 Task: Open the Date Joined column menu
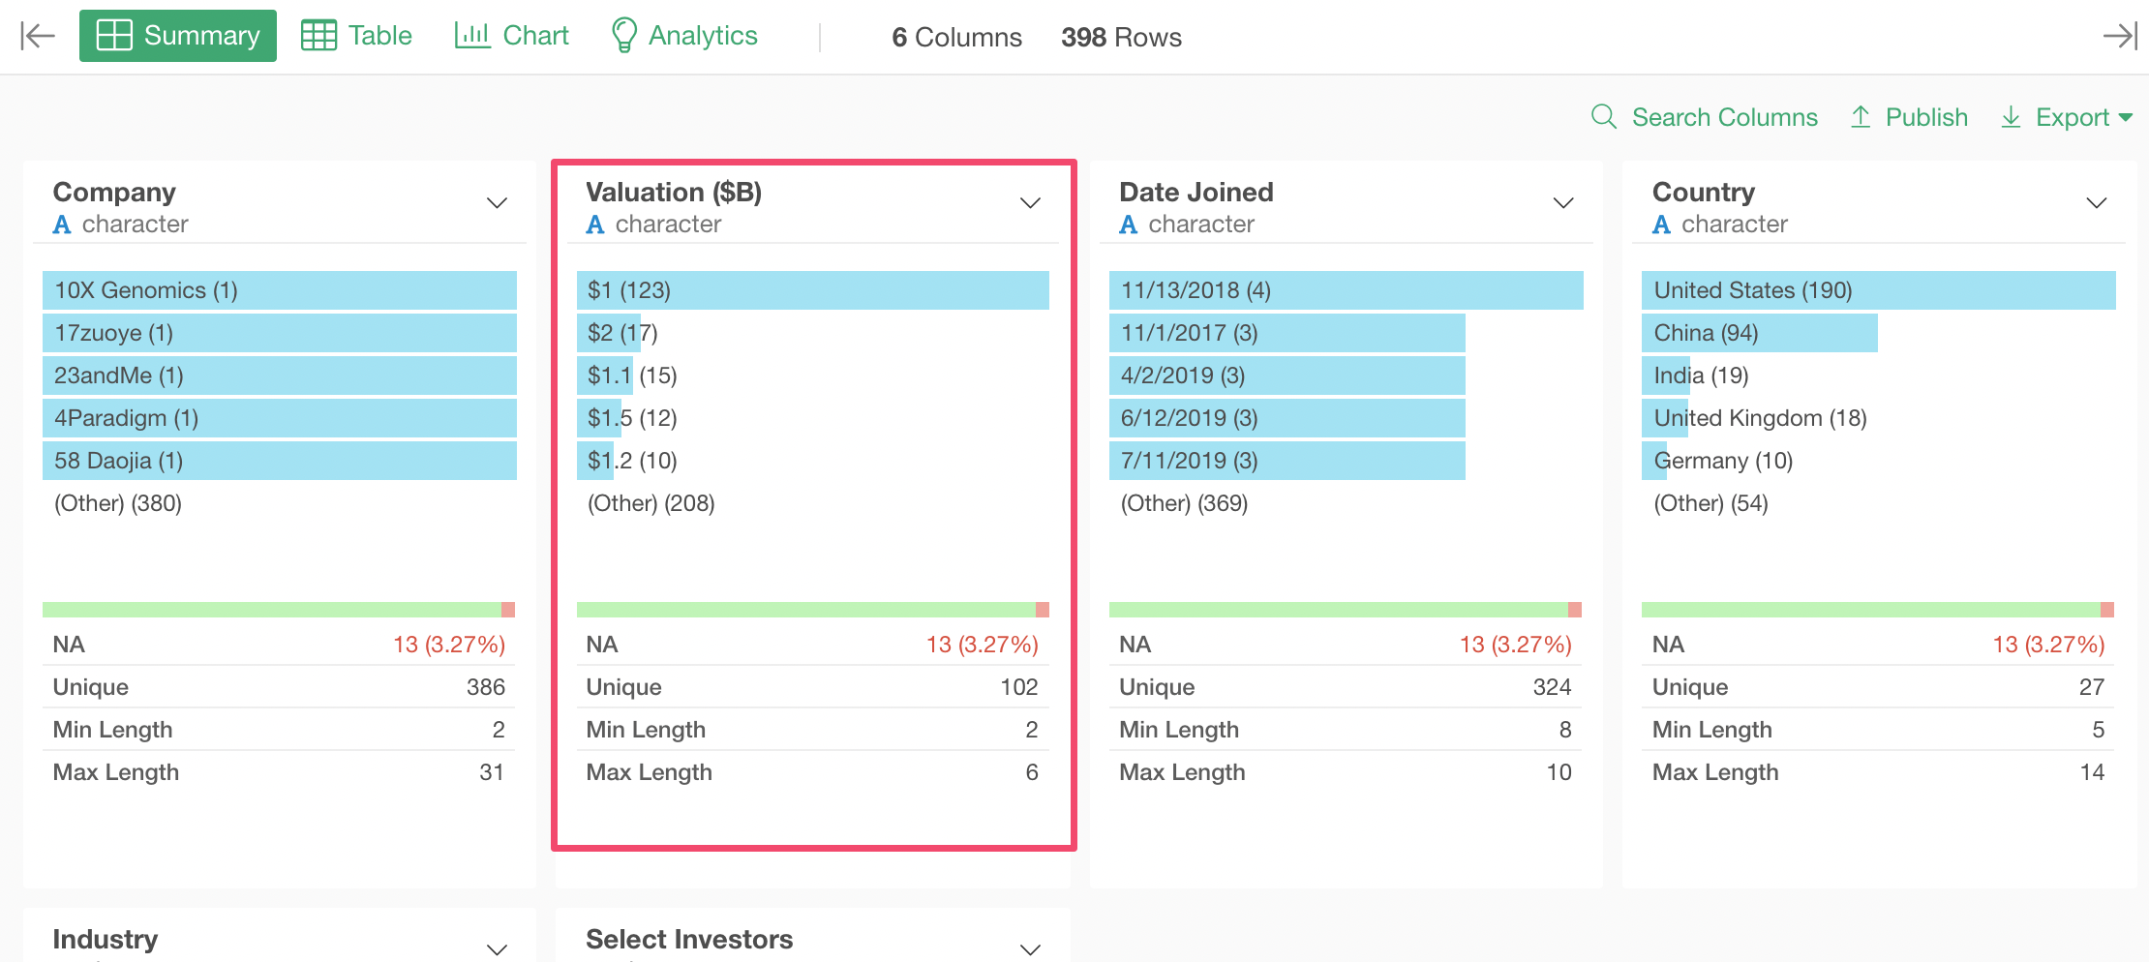coord(1562,203)
